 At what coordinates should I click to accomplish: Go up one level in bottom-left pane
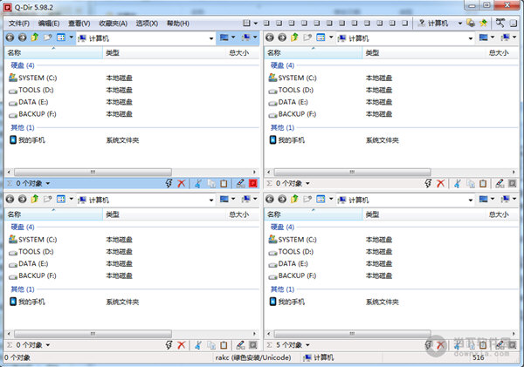[35, 200]
